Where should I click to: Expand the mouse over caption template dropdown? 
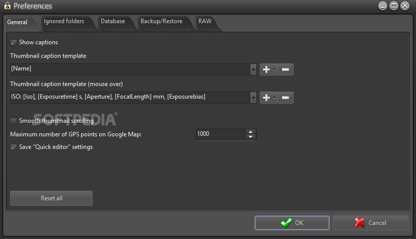[x=253, y=98]
